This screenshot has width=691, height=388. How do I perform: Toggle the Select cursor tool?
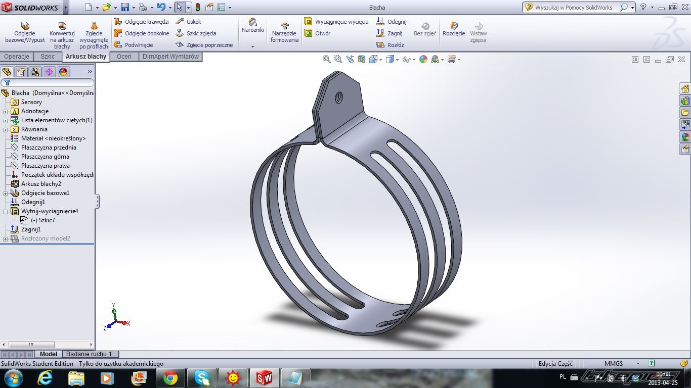(180, 7)
